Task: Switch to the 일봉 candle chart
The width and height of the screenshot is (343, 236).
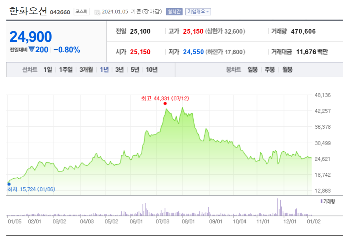Action: [253, 70]
